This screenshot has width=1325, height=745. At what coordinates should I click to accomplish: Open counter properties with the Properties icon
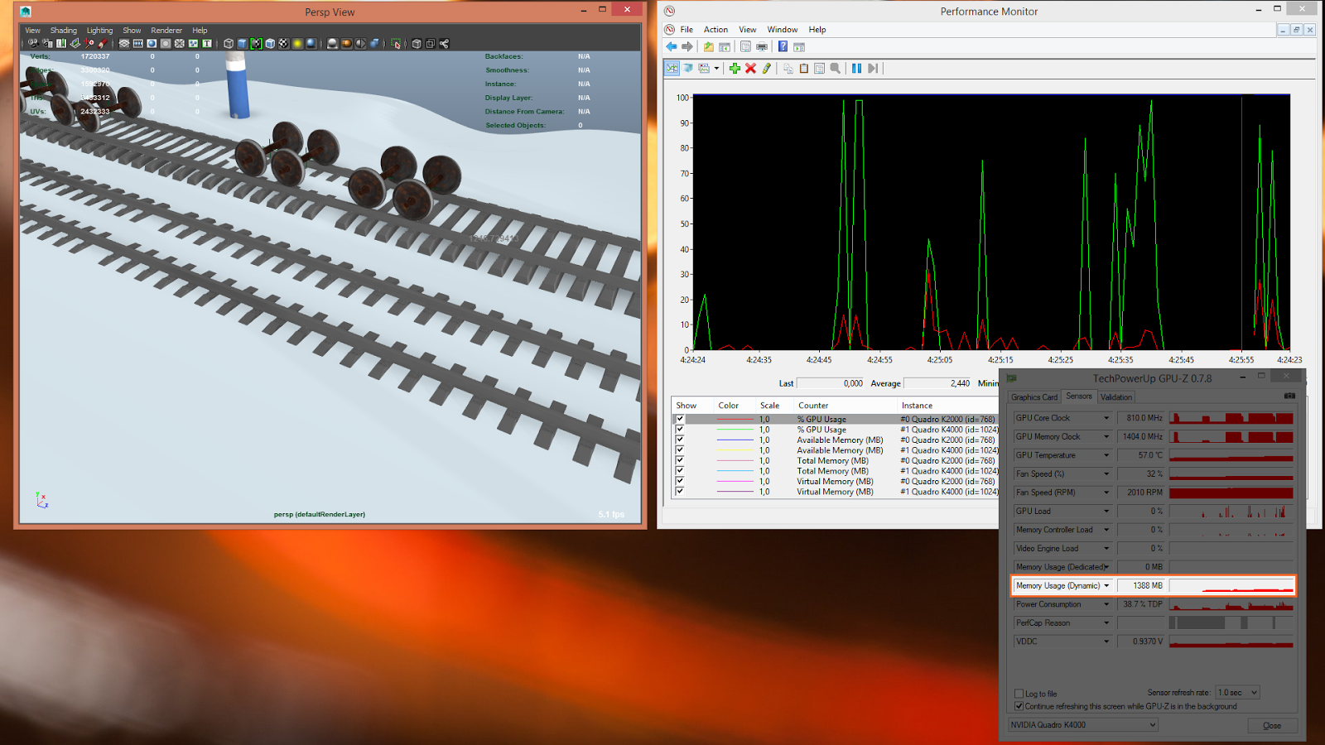click(819, 68)
